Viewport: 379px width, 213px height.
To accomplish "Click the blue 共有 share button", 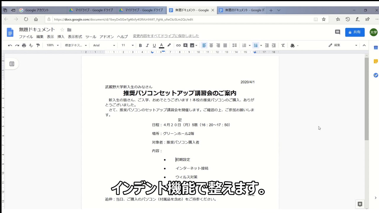I will (355, 32).
